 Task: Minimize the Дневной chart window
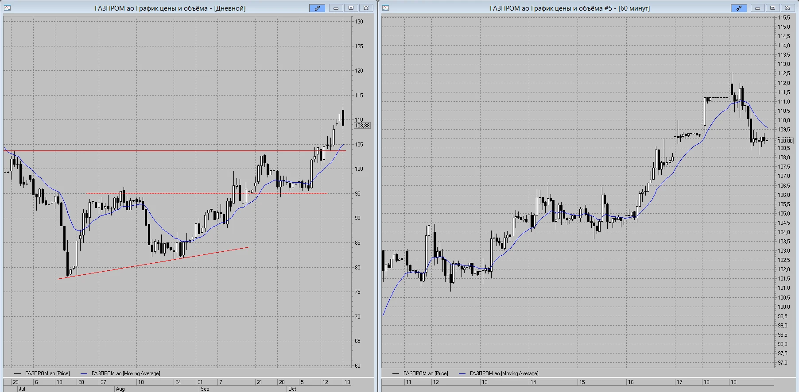(336, 8)
